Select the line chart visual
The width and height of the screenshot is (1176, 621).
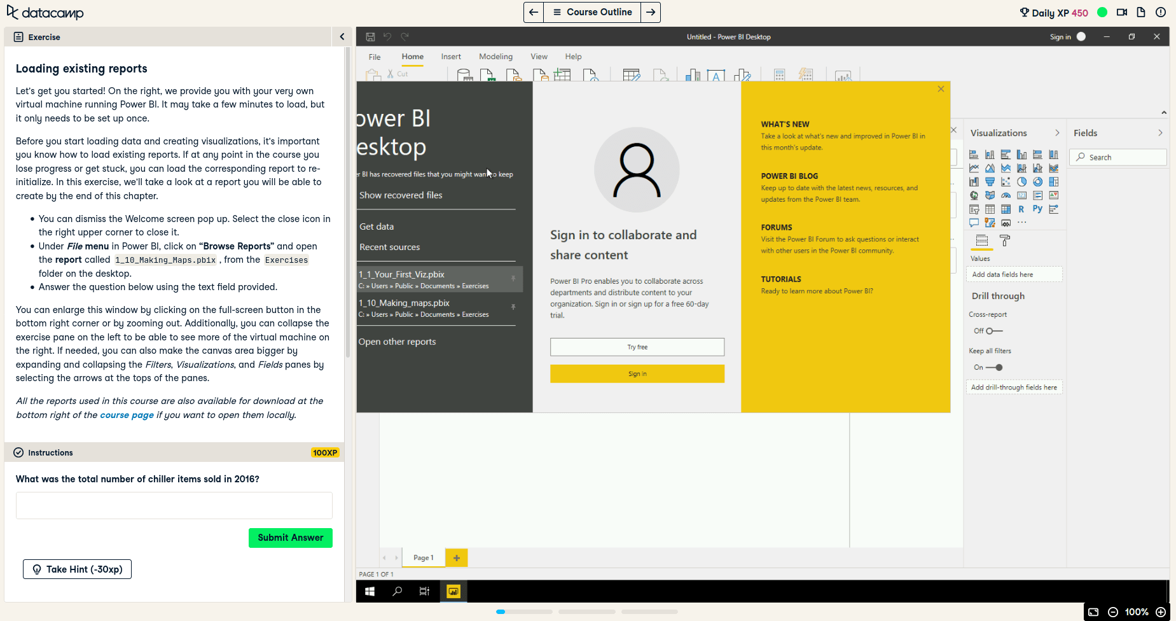pyautogui.click(x=974, y=168)
